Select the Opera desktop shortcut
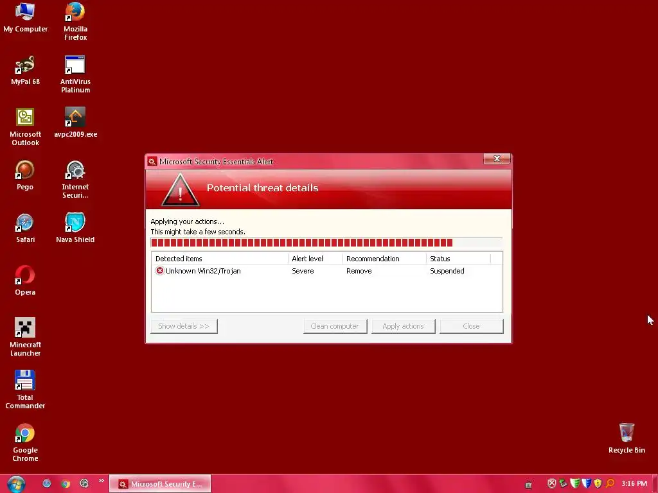658x493 pixels. point(25,281)
